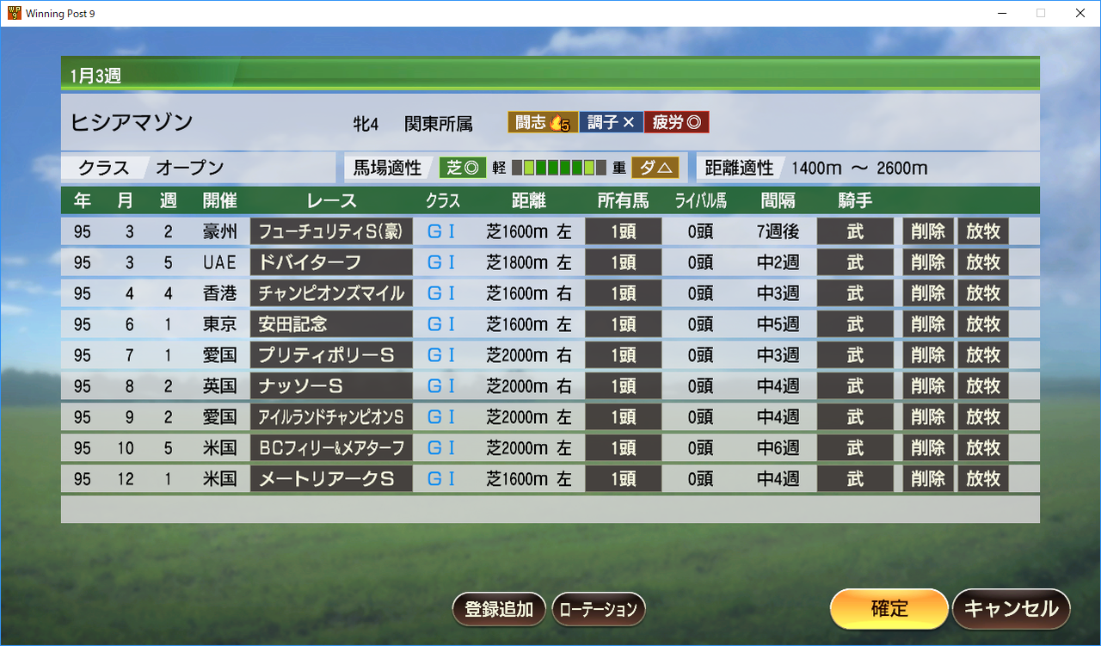Set 放牧 on the プリティポリーS row
This screenshot has height=646, width=1101.
pos(983,355)
